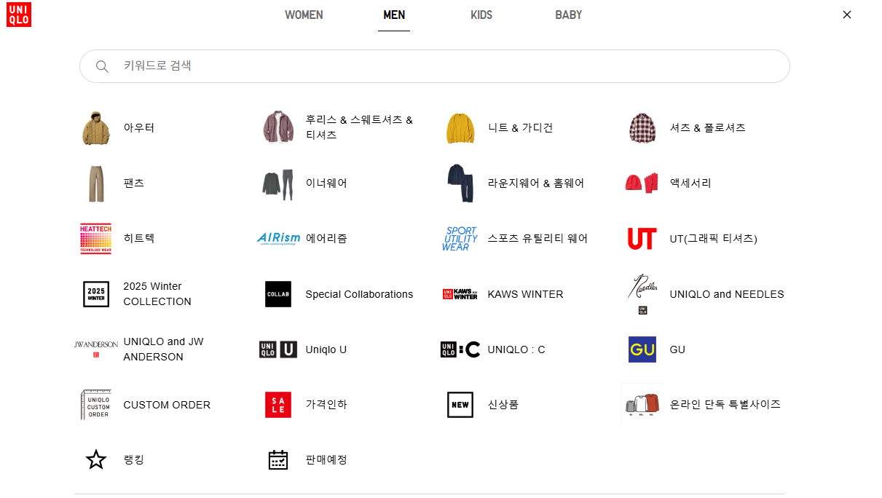Image resolution: width=882 pixels, height=498 pixels.
Task: Open the 라운지웨어 & 홈웨어 link
Action: (x=536, y=183)
